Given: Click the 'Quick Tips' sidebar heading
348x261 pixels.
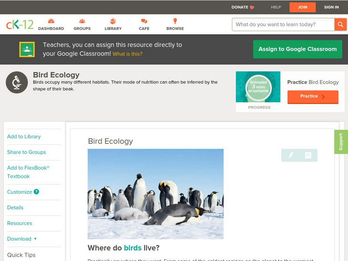Looking at the screenshot, I should tap(21, 255).
